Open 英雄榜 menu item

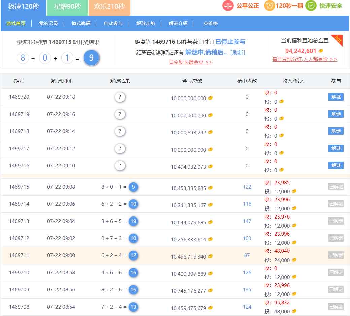point(210,23)
